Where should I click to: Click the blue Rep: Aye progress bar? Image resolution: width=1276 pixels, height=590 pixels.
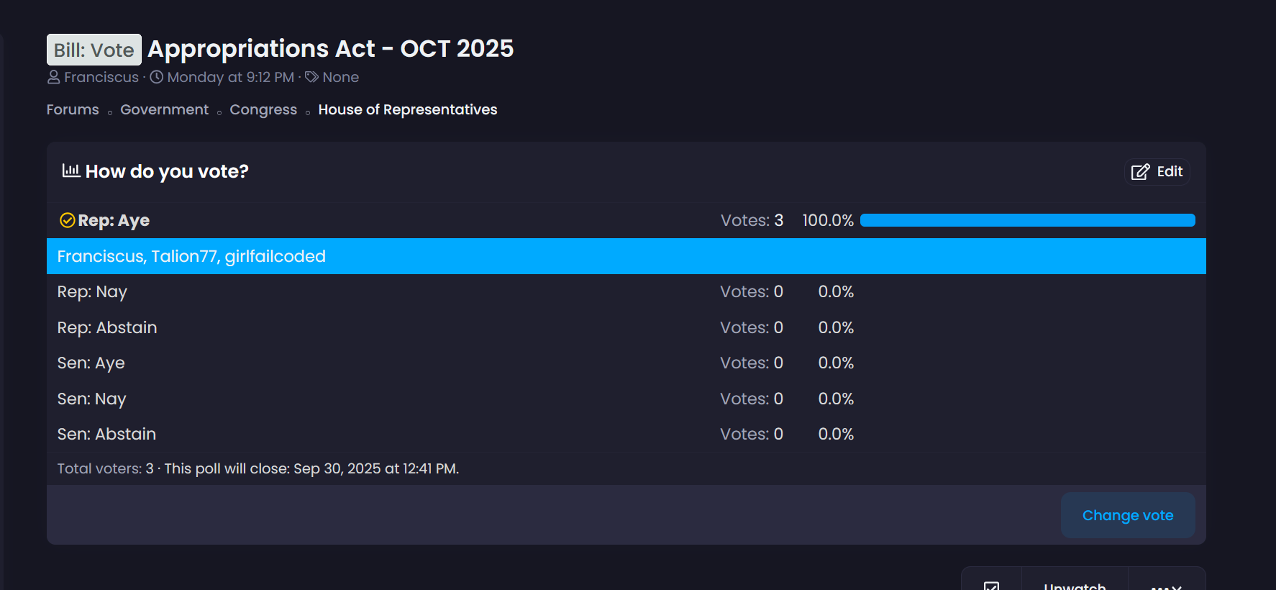tap(1027, 220)
